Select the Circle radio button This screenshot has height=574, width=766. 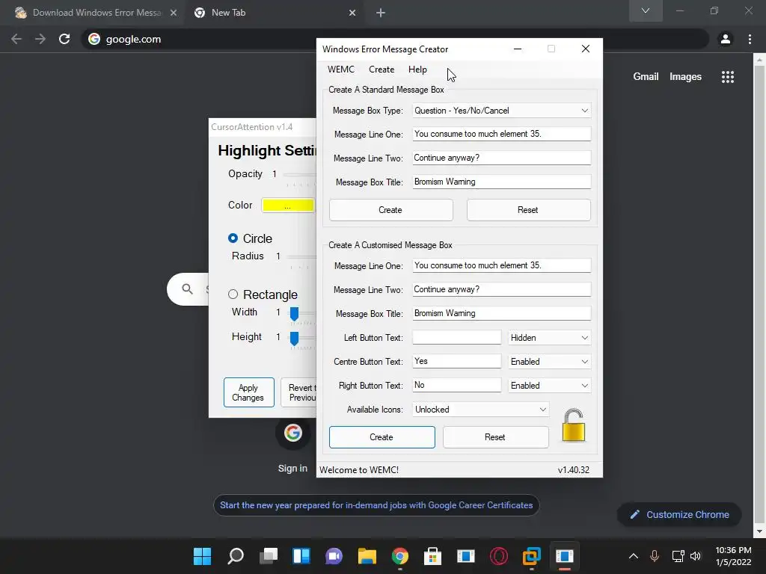point(233,238)
